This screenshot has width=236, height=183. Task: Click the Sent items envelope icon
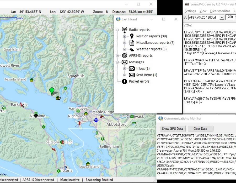132,75
